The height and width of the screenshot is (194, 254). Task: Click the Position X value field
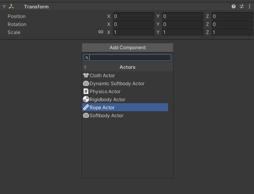(x=133, y=16)
